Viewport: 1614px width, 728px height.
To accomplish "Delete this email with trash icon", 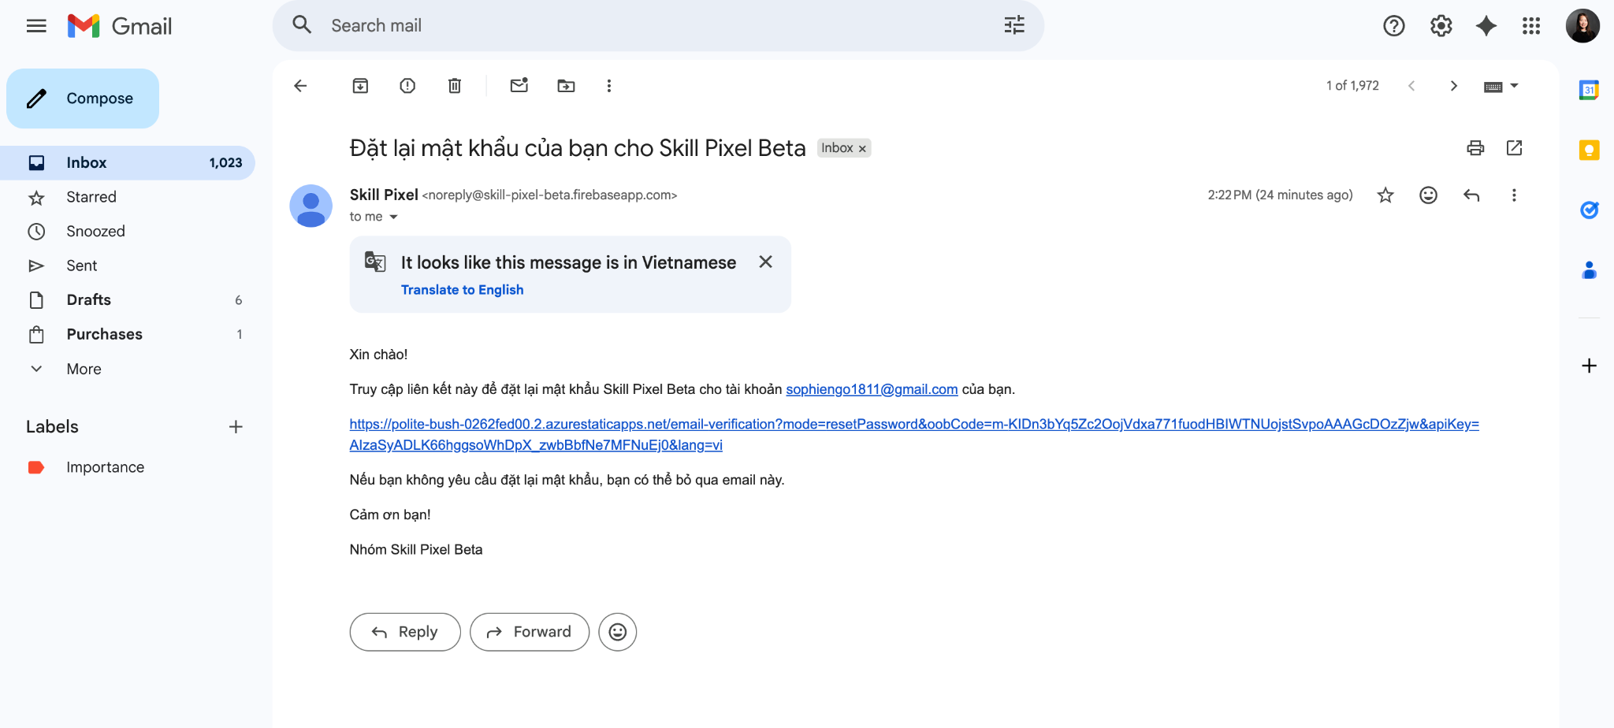I will [455, 86].
